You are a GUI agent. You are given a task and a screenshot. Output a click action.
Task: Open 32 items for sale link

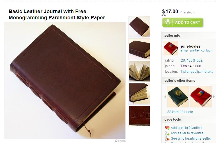tap(180, 112)
